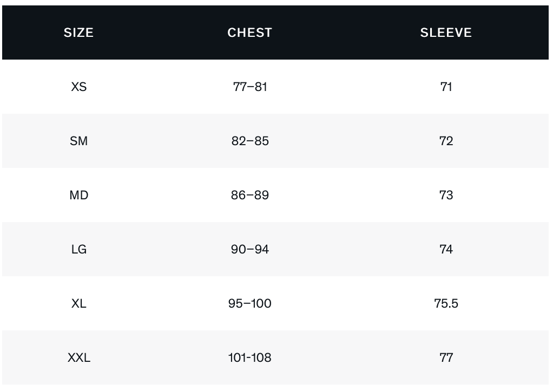Screen dimensions: 553x390
Task: Click sleeve value 75.5
Action: click(446, 303)
